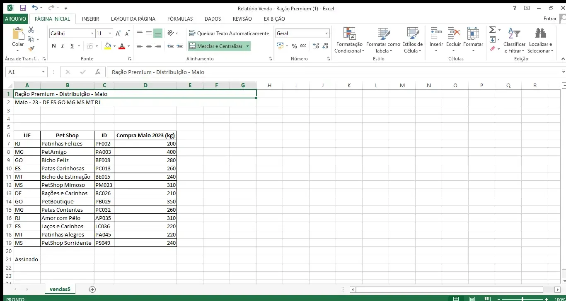The height and width of the screenshot is (301, 566).
Task: Click the Redo arrow in quick access toolbar
Action: point(51,8)
